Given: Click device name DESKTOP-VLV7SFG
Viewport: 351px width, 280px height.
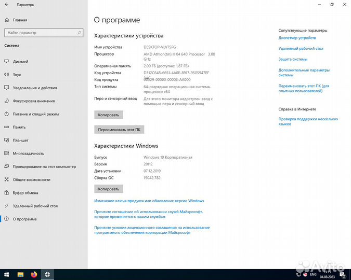Looking at the screenshot, I should point(160,47).
